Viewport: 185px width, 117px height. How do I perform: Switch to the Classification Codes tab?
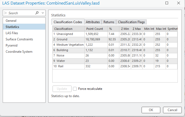pos(68,22)
